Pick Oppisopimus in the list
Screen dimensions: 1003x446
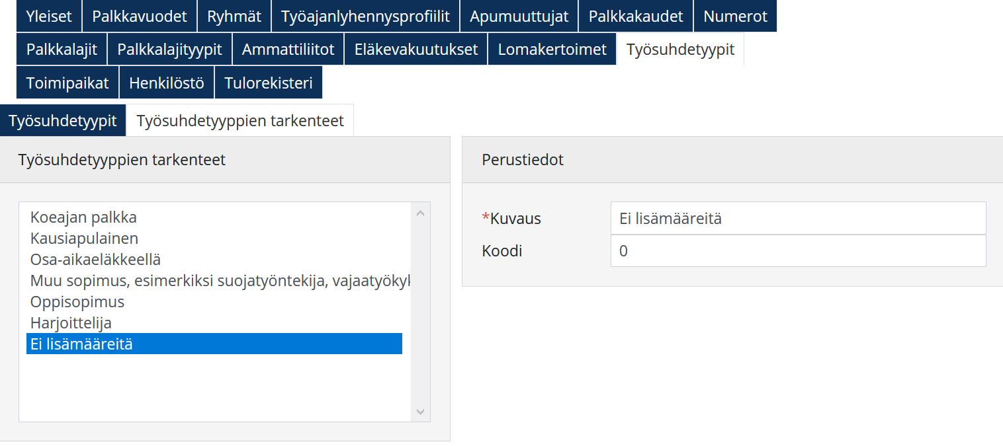click(x=77, y=302)
